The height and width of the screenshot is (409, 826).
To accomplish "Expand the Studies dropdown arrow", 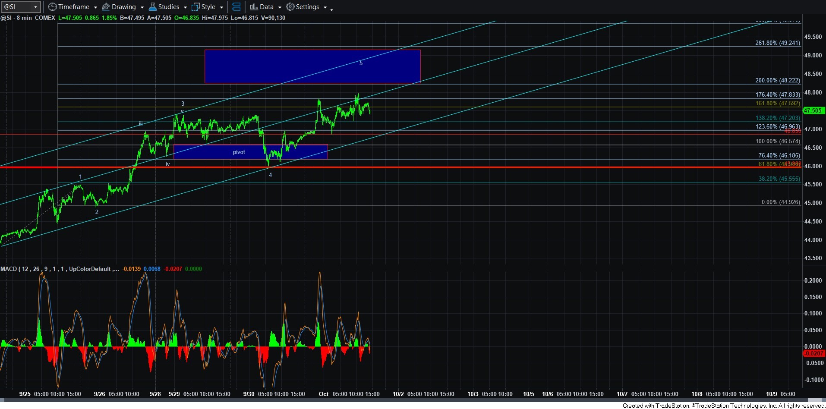I will coord(185,7).
